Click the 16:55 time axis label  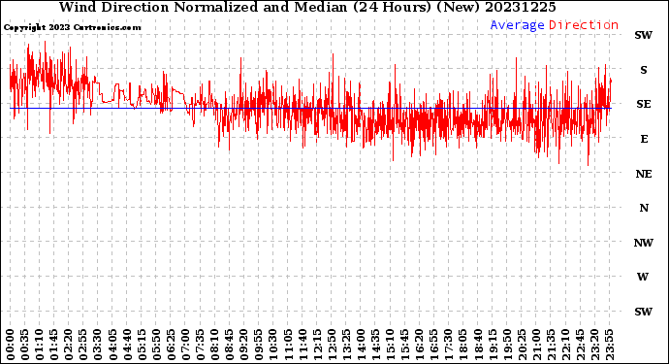pyautogui.click(x=433, y=345)
